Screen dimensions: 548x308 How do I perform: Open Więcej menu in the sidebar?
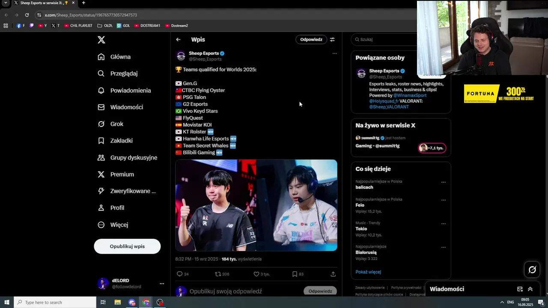113,225
